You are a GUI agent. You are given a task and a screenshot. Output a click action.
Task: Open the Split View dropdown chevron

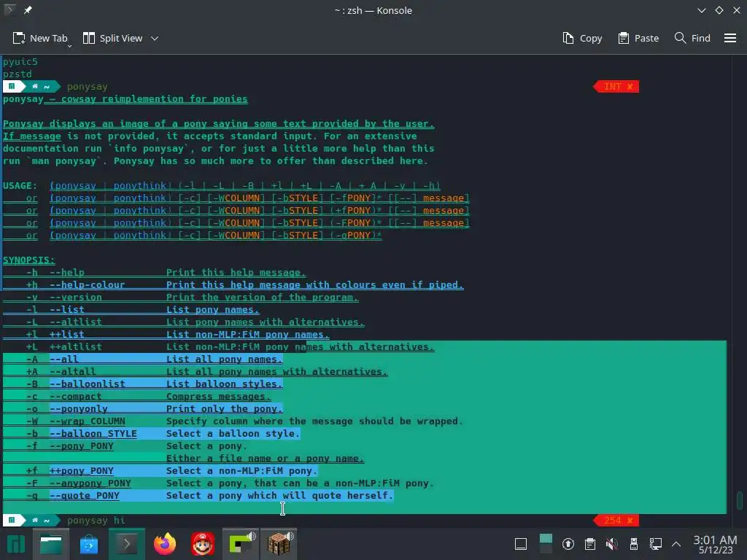(x=155, y=38)
